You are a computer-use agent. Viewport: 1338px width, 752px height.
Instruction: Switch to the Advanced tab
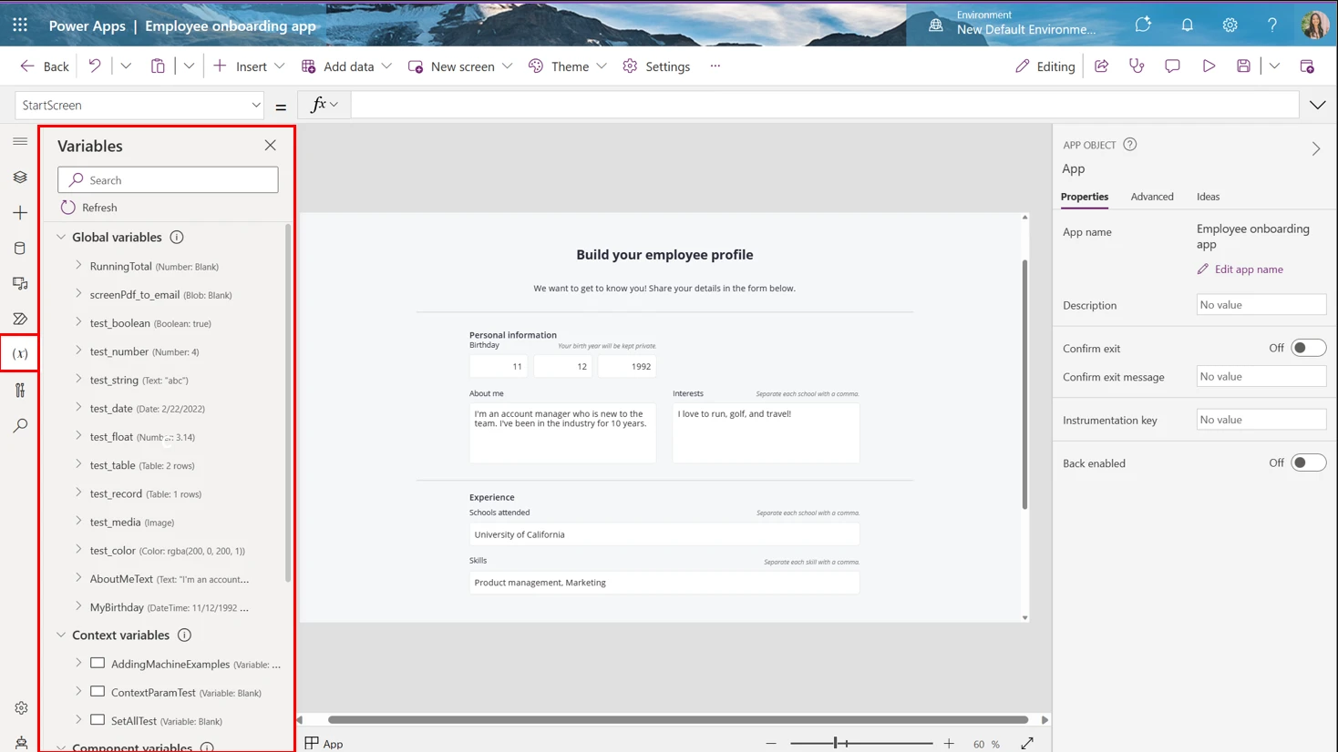tap(1152, 196)
